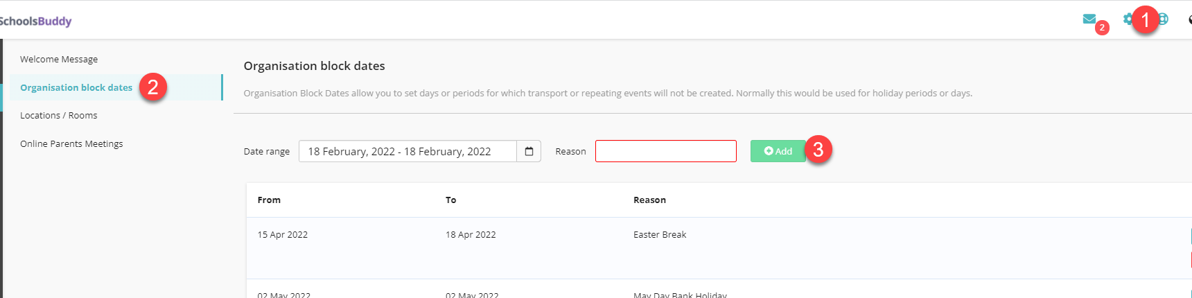Open the settings gear icon
The image size is (1192, 298).
(x=1128, y=19)
